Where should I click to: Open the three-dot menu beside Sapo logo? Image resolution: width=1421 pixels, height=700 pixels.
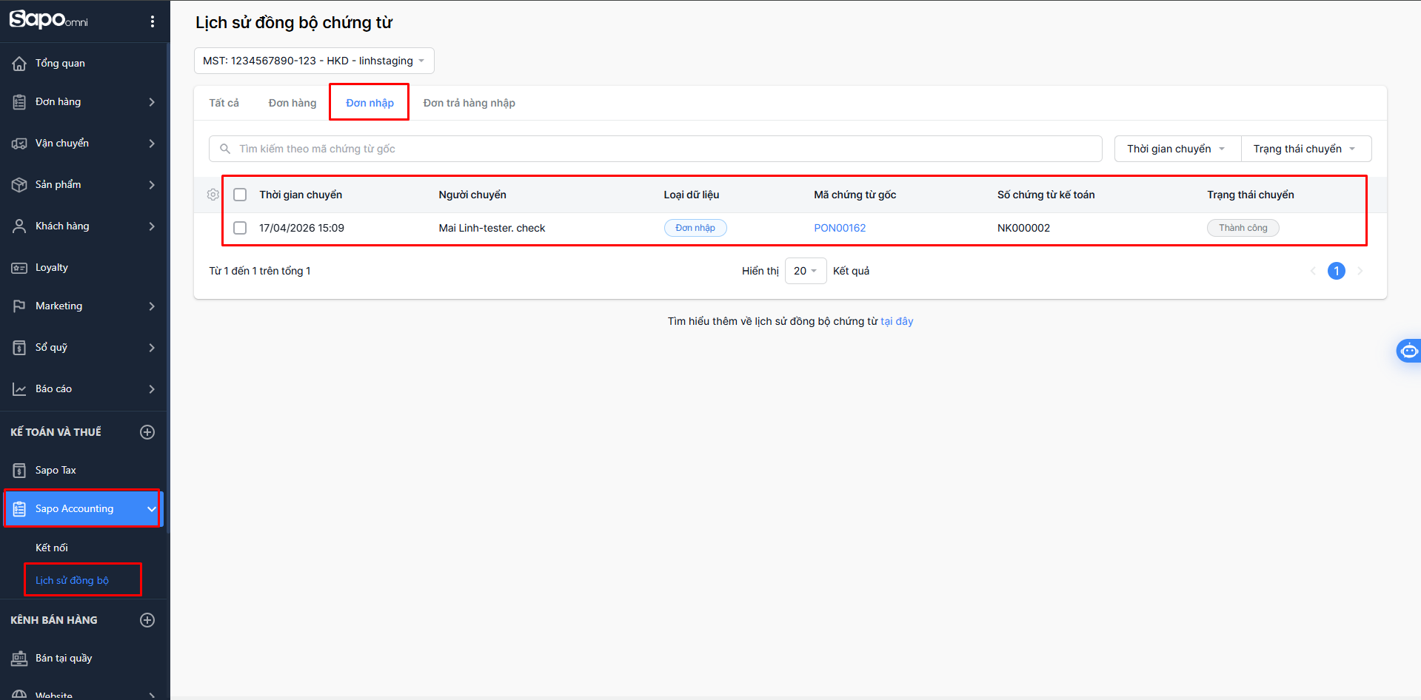click(153, 21)
